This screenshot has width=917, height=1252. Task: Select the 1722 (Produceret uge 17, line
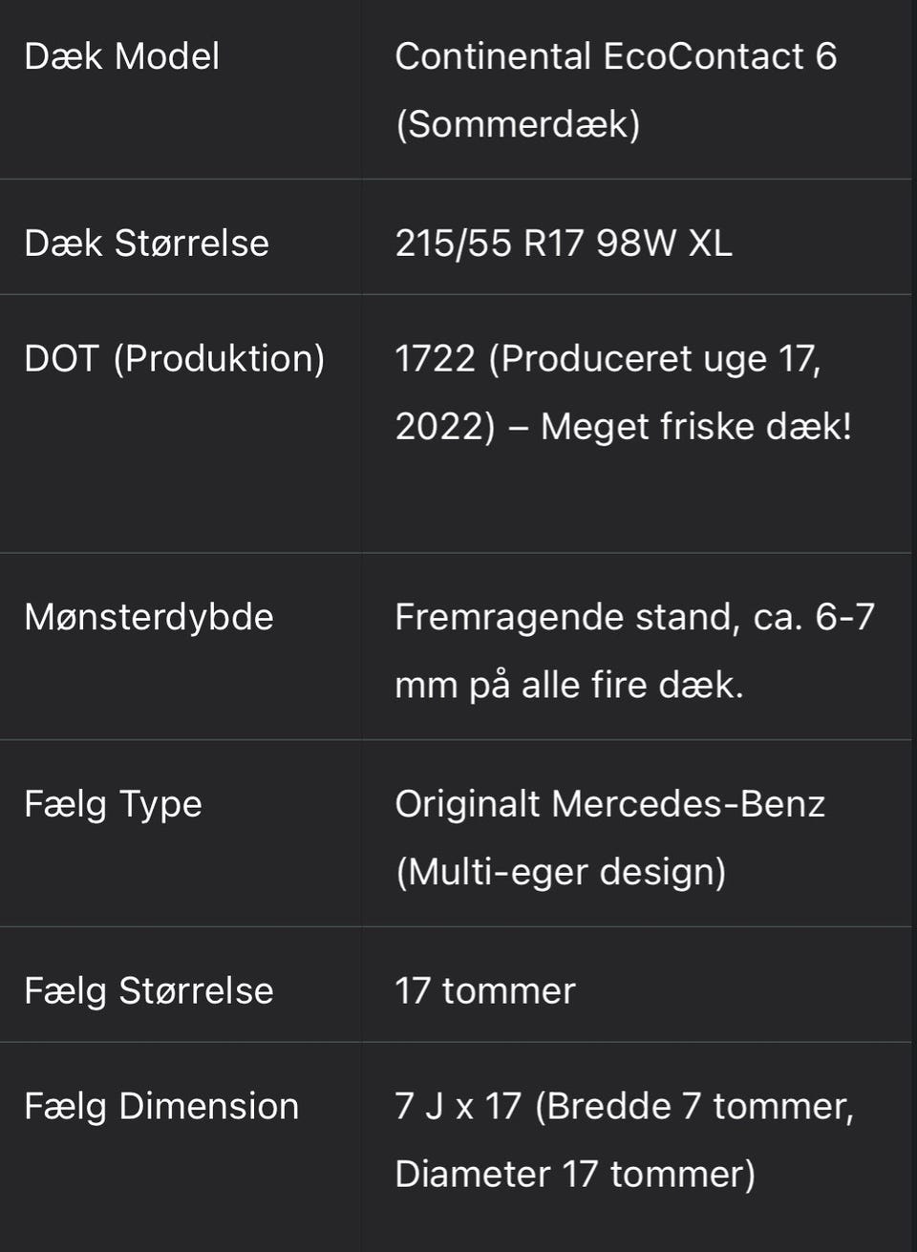click(x=607, y=358)
